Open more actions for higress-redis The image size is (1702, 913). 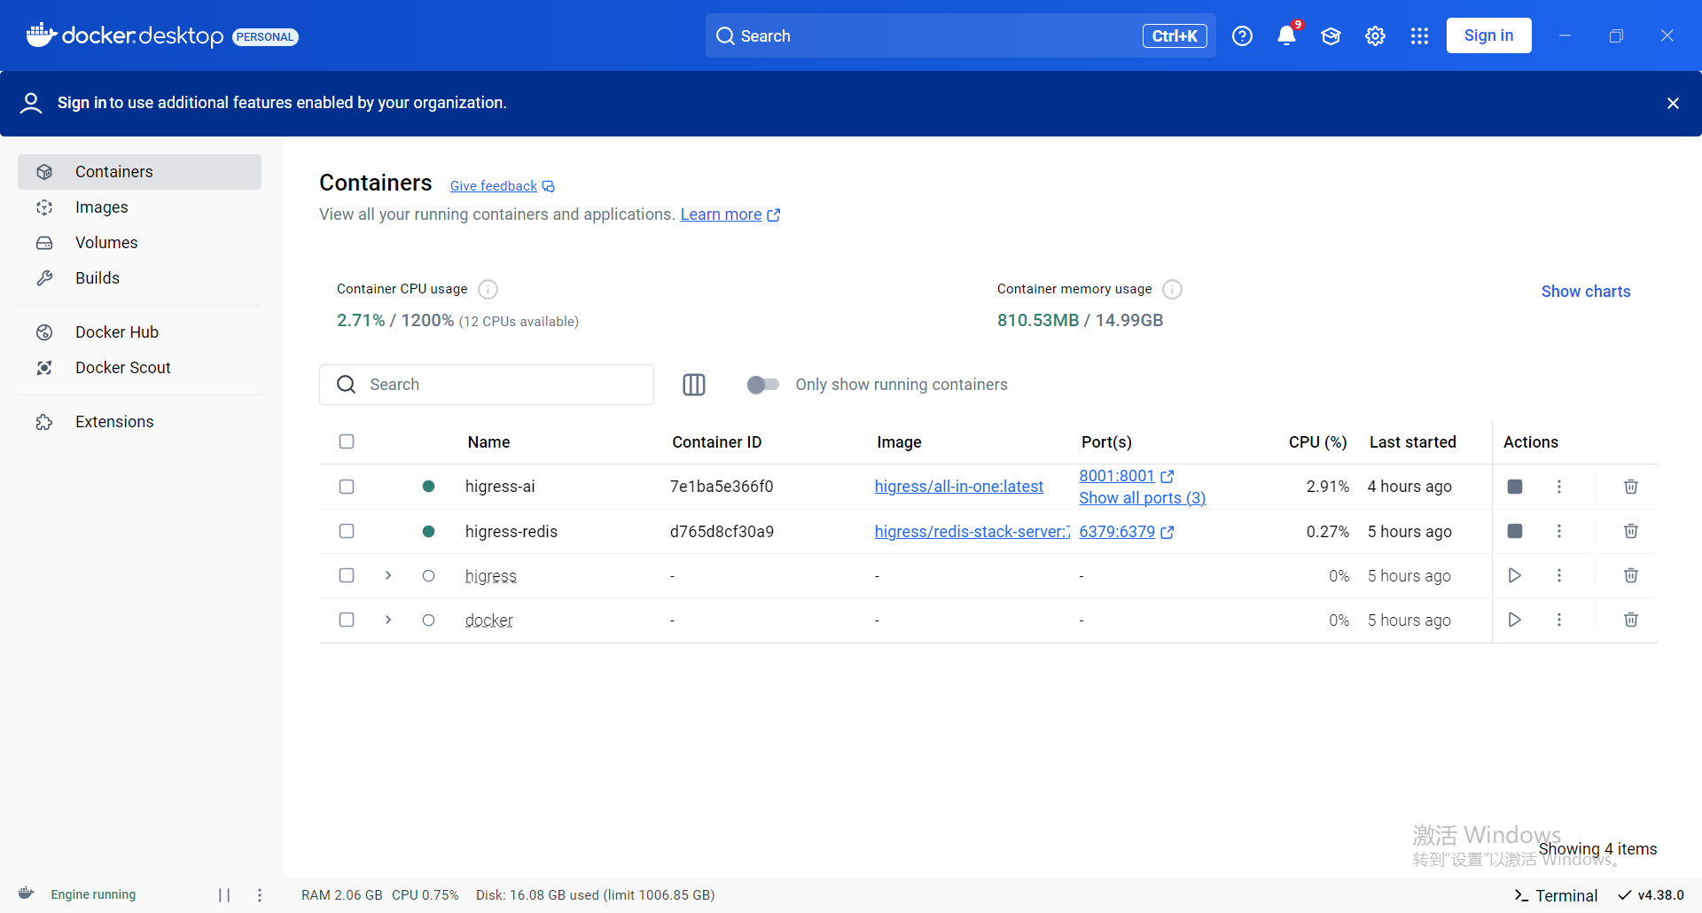pyautogui.click(x=1559, y=531)
